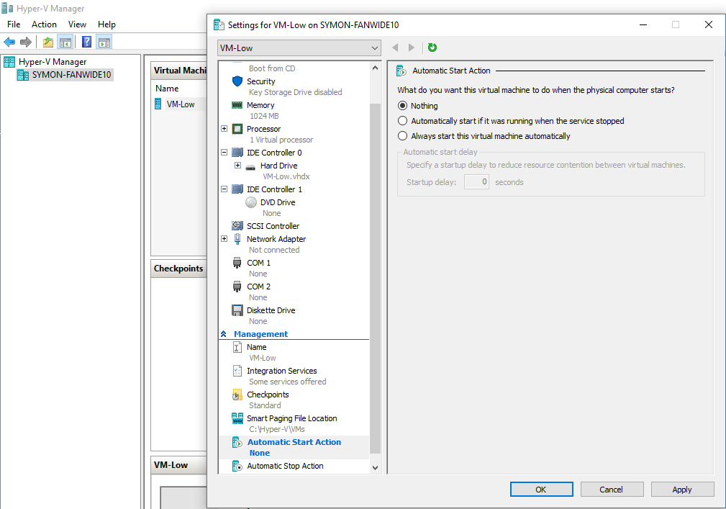Click the Checkpoints icon in Management section
Viewport: 726px width, 509px height.
tap(237, 395)
